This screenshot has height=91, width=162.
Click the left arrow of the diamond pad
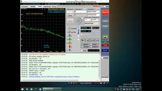click(x=76, y=21)
